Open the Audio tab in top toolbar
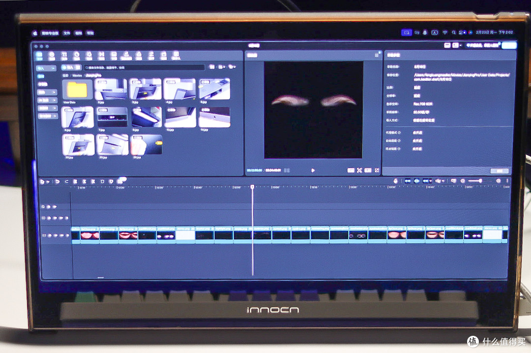Screen dimensions: 531x353 coord(52,56)
